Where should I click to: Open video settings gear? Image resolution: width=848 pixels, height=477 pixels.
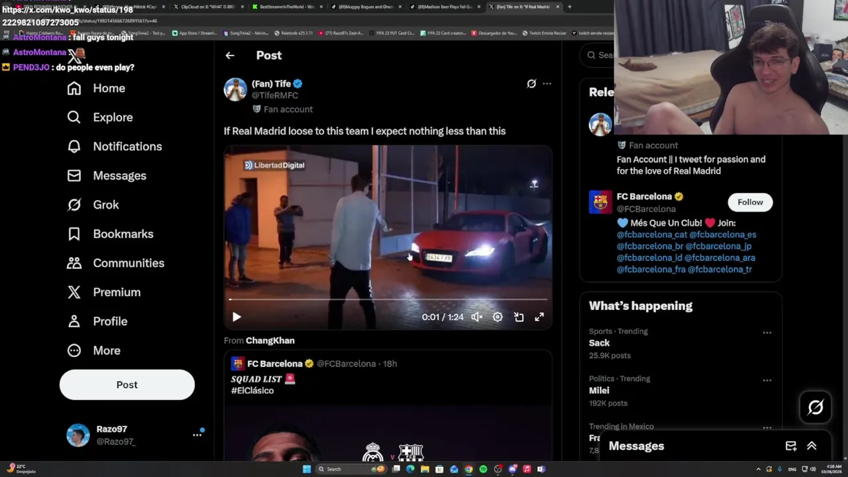point(498,317)
